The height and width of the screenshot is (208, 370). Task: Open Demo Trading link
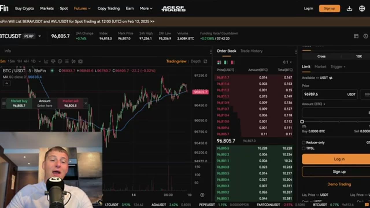click(x=339, y=184)
